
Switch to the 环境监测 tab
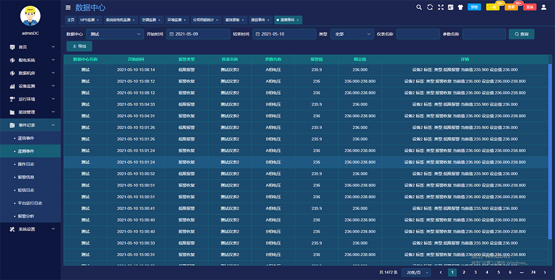coord(176,20)
